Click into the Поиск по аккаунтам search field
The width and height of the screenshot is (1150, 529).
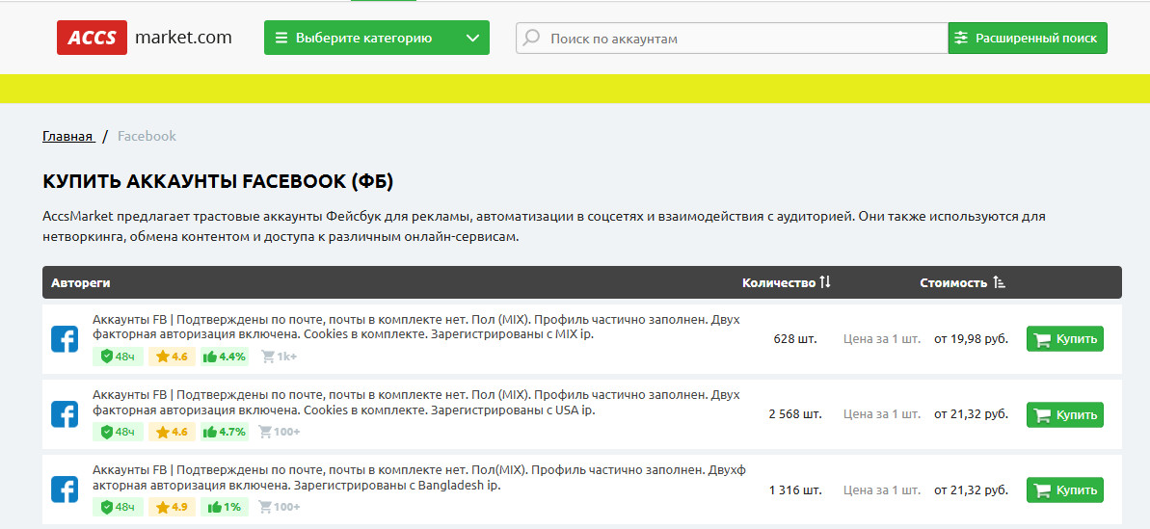click(732, 39)
